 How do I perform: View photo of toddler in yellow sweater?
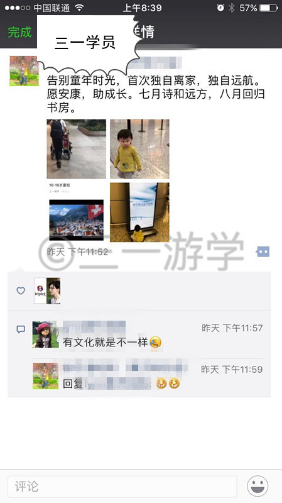tap(139, 149)
